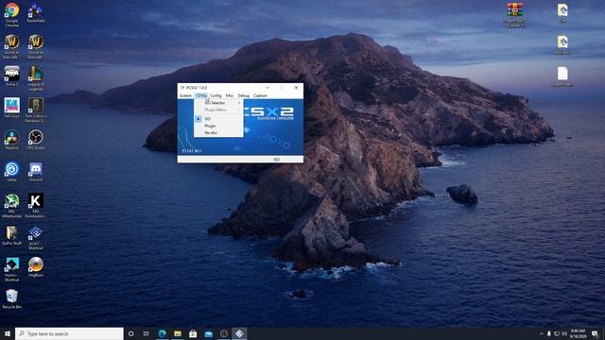Select the OBS Studio desktop icon
605x340 pixels.
[36, 140]
